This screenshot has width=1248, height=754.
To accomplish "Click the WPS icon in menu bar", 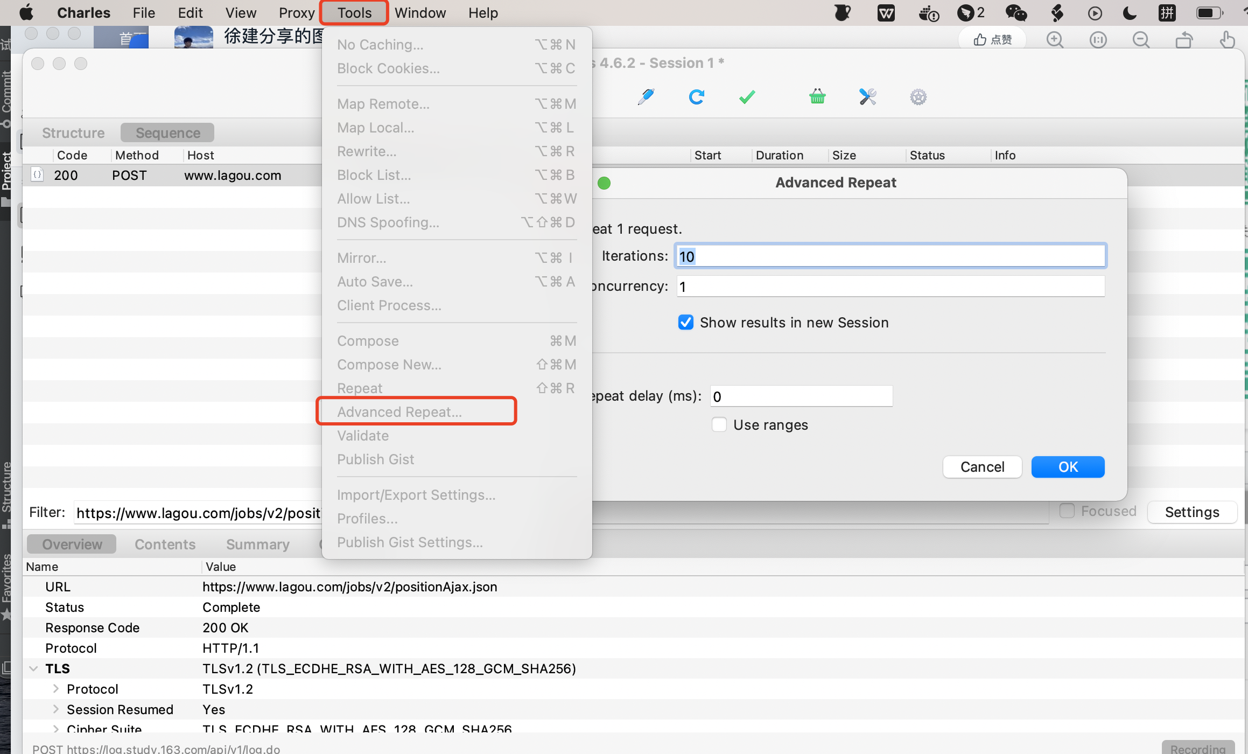I will click(x=886, y=12).
